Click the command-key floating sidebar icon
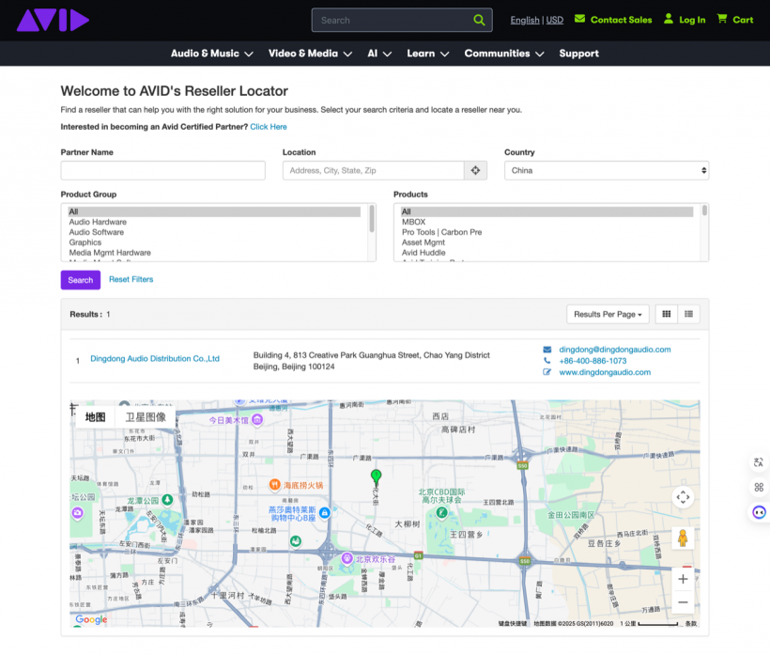 pos(759,488)
